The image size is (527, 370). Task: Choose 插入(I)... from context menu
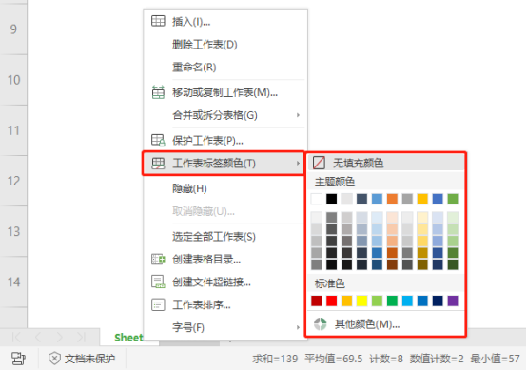tap(225, 22)
